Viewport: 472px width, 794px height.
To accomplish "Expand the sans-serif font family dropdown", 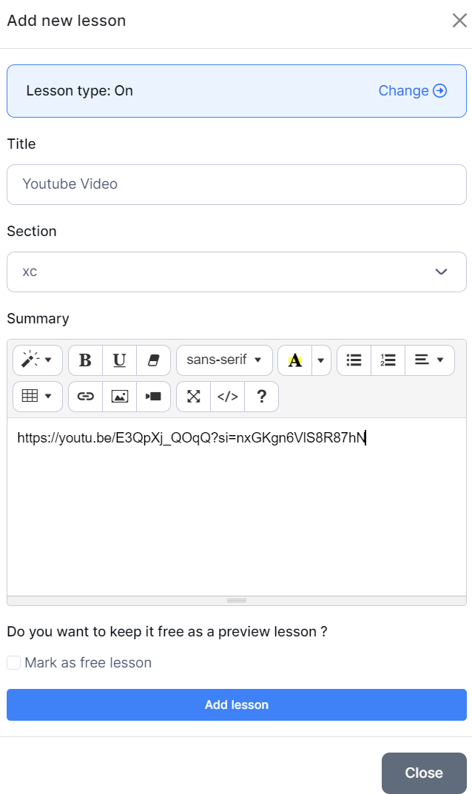I will click(x=224, y=360).
